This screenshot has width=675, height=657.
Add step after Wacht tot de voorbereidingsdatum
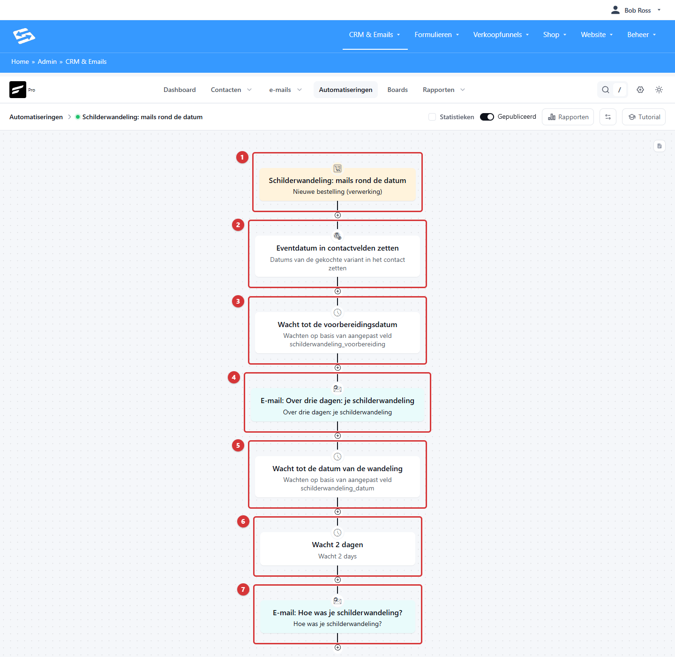337,368
